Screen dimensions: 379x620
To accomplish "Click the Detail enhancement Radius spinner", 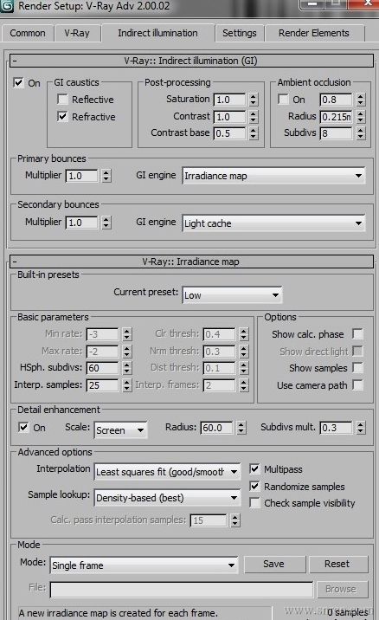I will (241, 428).
